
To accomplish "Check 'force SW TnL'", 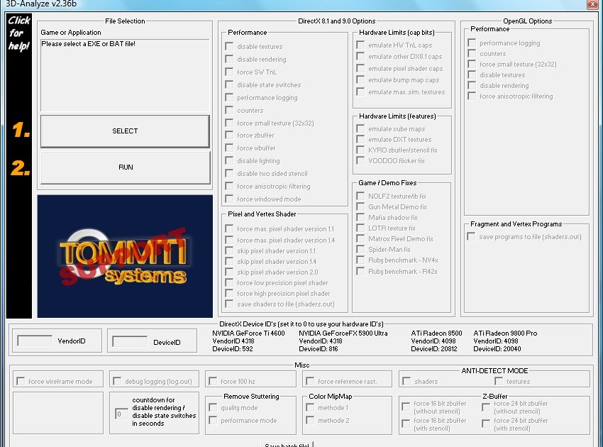I will (229, 72).
